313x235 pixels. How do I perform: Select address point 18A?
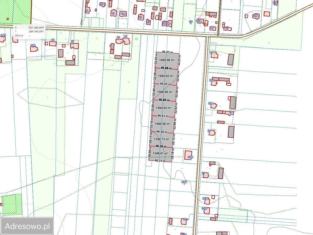point(102,4)
